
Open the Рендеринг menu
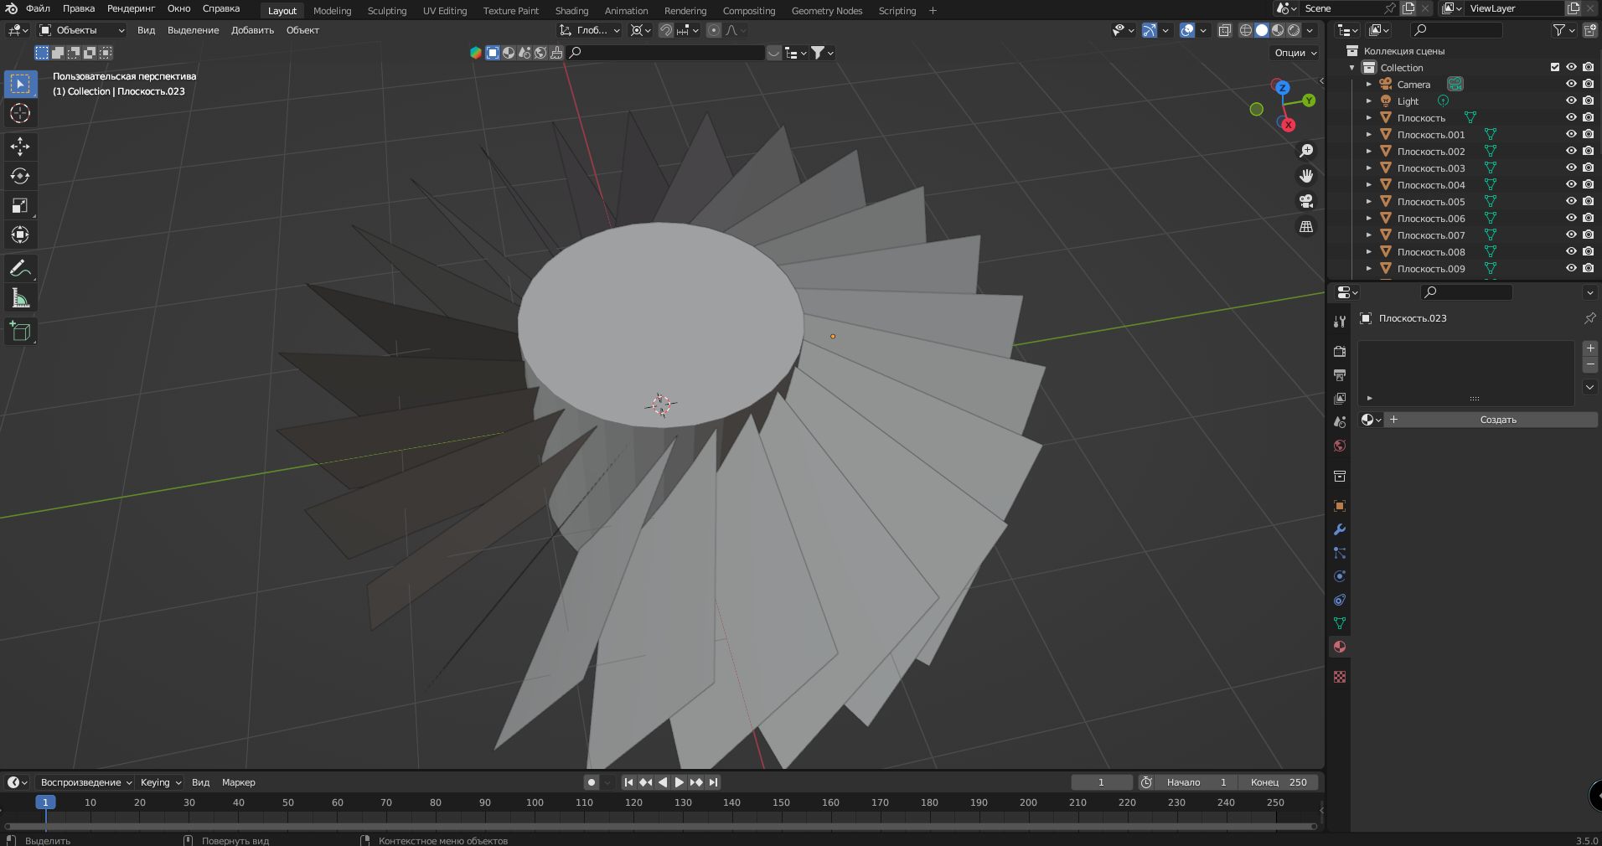coord(131,8)
